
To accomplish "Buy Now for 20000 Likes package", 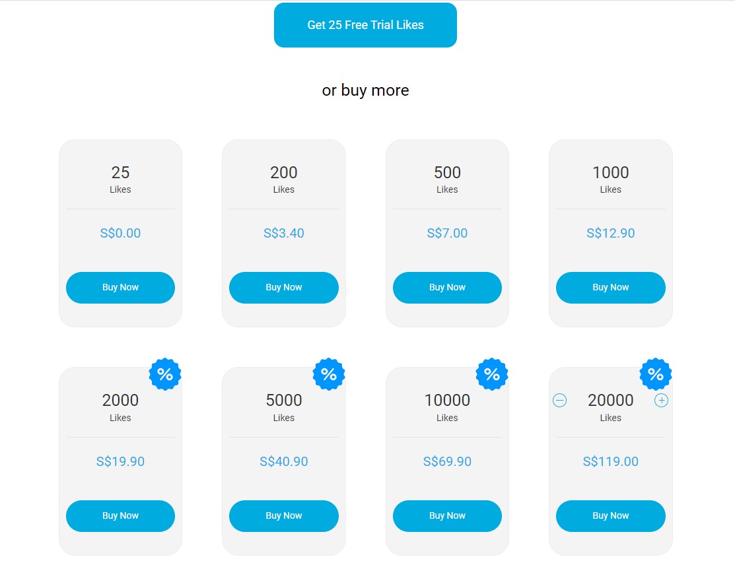I will 610,515.
